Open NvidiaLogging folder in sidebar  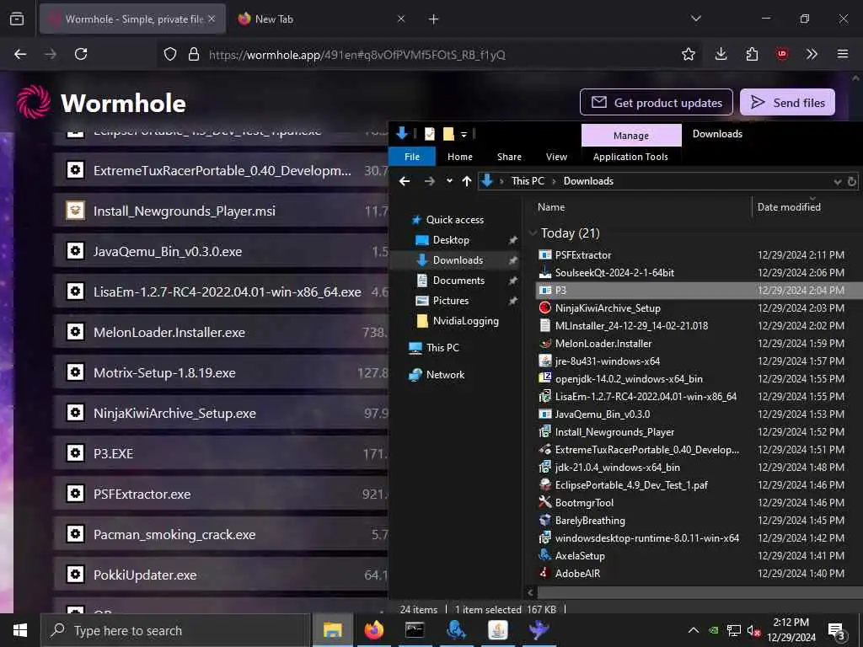click(x=465, y=321)
